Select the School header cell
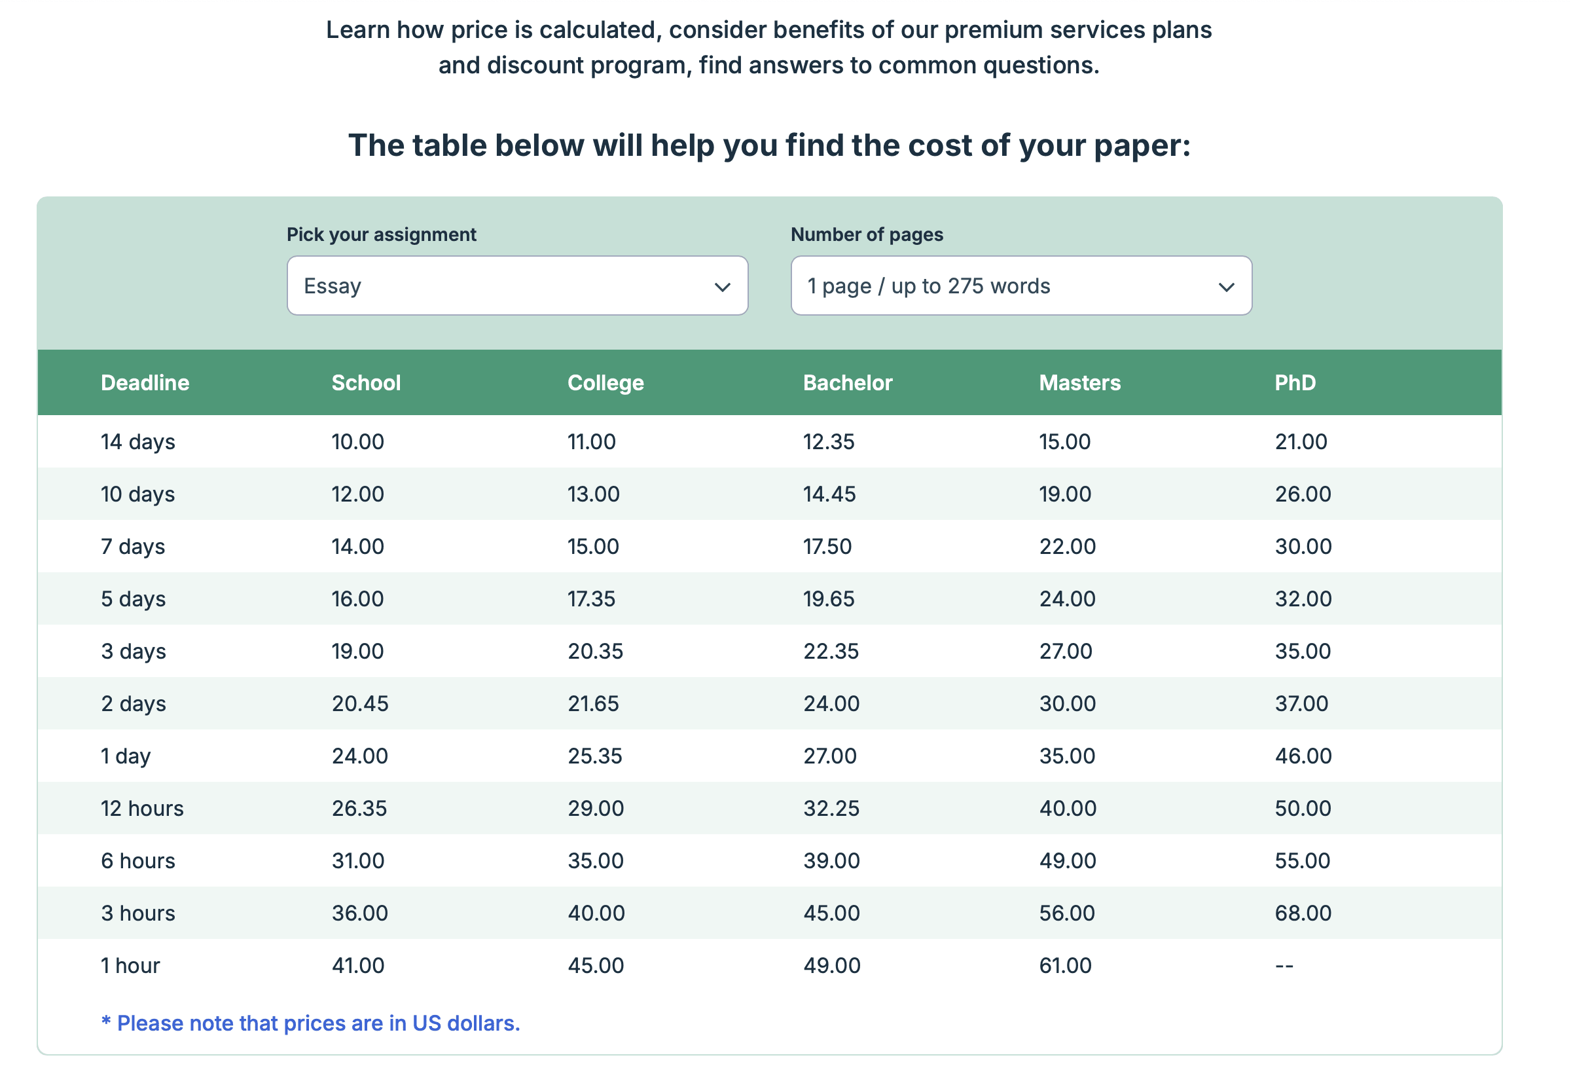Viewport: 1571px width, 1066px height. click(366, 382)
